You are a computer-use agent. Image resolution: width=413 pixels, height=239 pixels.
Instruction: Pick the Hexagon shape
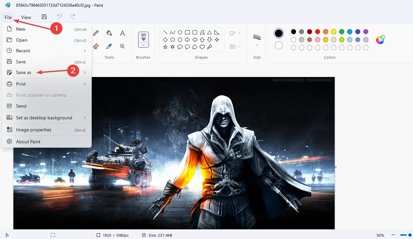point(180,40)
